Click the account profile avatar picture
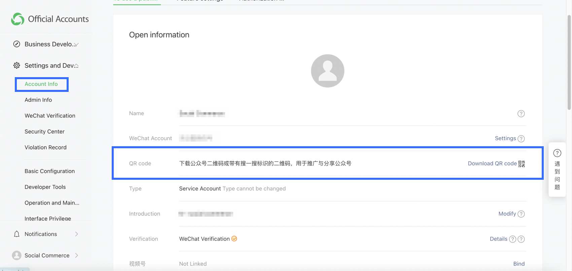572x271 pixels. pos(328,71)
